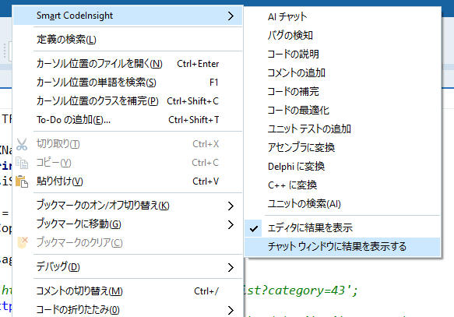Enable チャット ウィンドウに結果を表示する option

(x=342, y=247)
